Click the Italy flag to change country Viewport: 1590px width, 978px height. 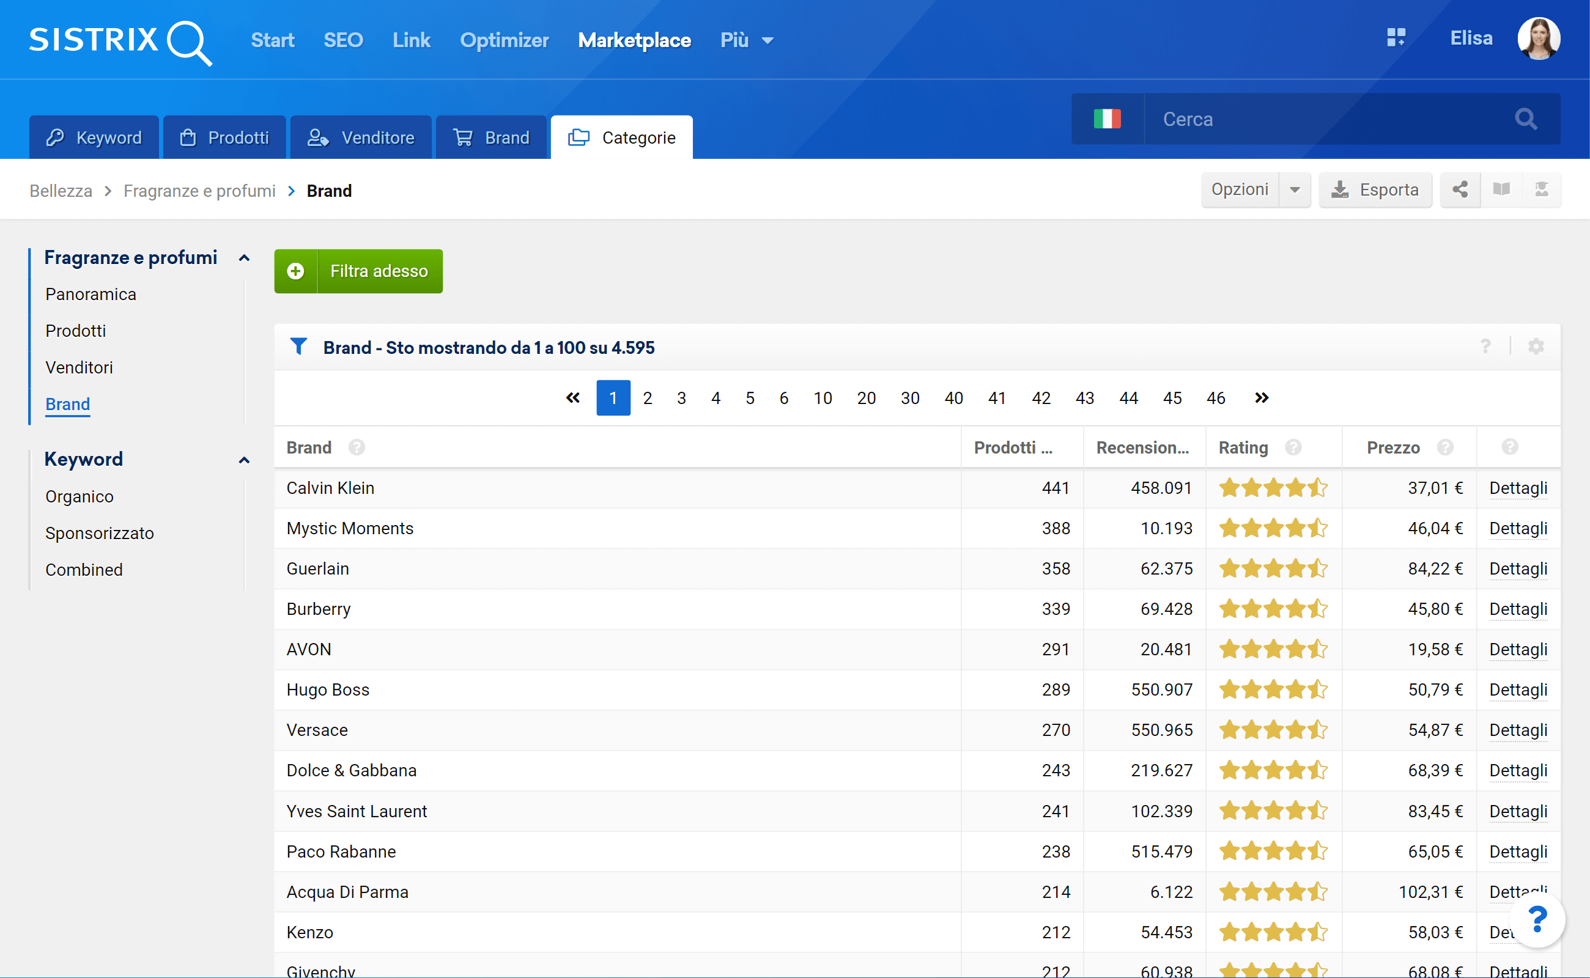pyautogui.click(x=1107, y=119)
